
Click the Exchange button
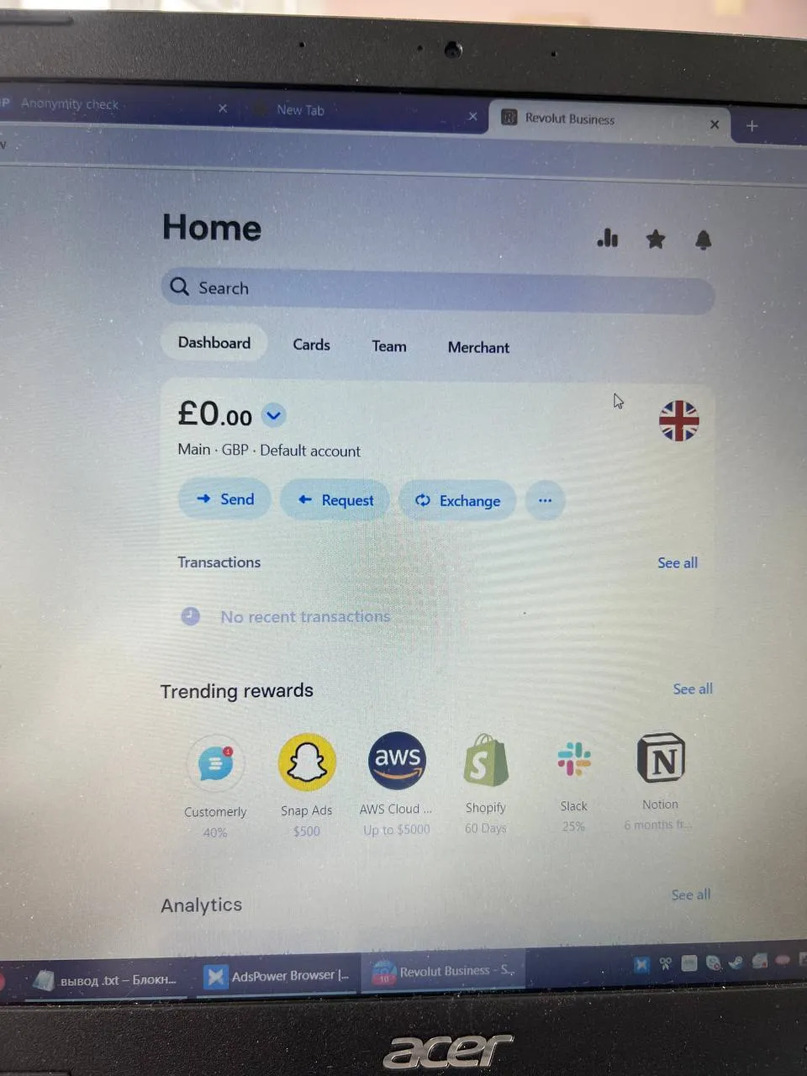[457, 500]
